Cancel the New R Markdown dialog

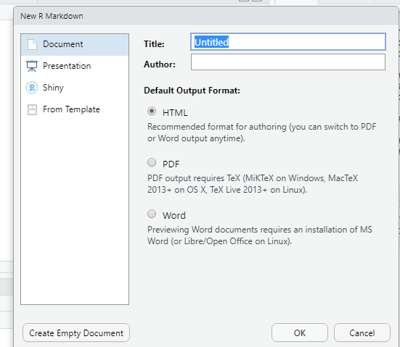[x=362, y=333]
